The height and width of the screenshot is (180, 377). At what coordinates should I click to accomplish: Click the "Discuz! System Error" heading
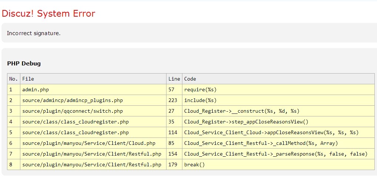pos(48,14)
